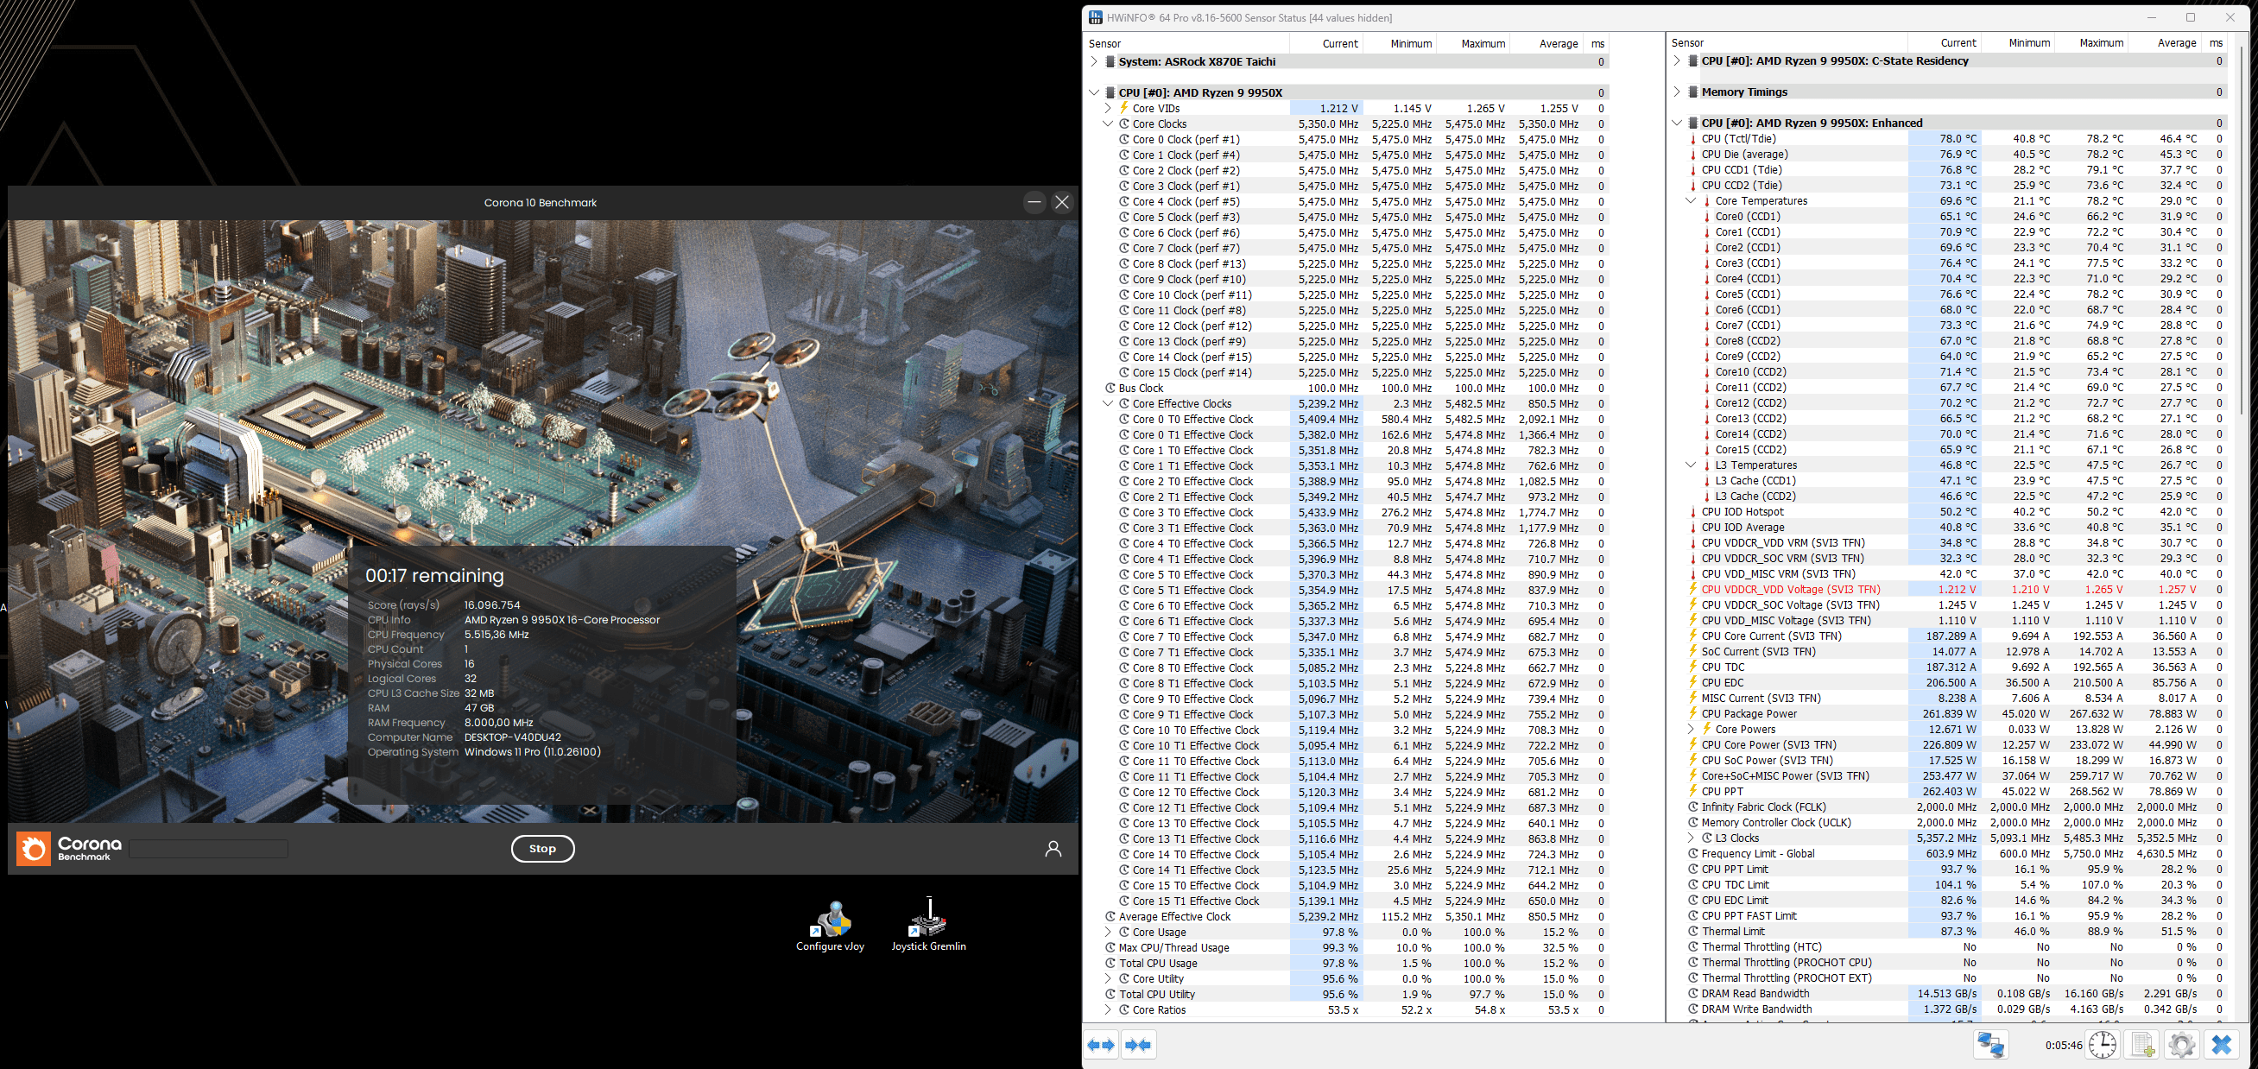Click the clock icon beside Thermal Throttling (HTC)

1692,947
